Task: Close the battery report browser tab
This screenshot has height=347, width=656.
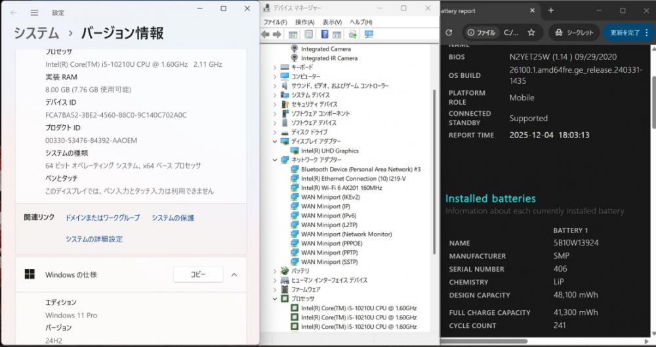Action: coord(532,10)
